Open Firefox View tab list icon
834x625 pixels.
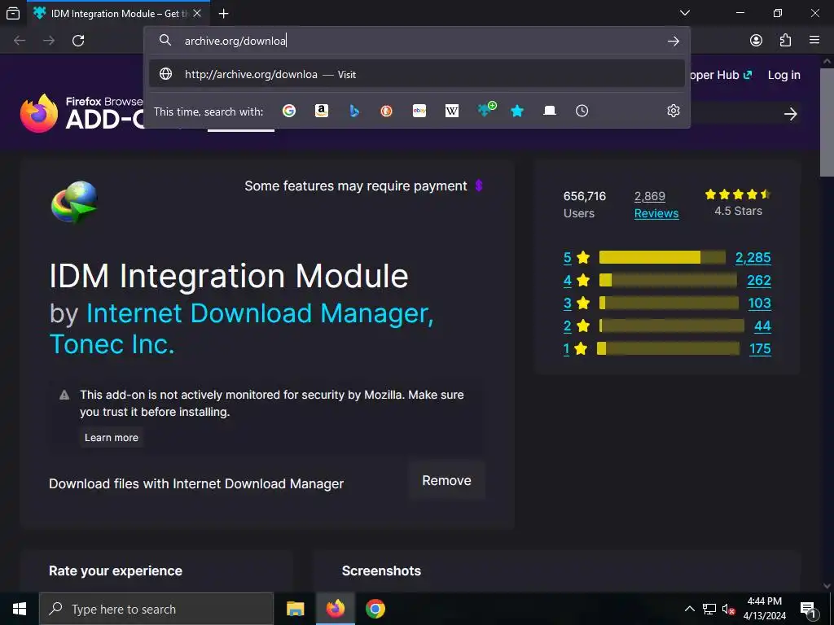13,13
